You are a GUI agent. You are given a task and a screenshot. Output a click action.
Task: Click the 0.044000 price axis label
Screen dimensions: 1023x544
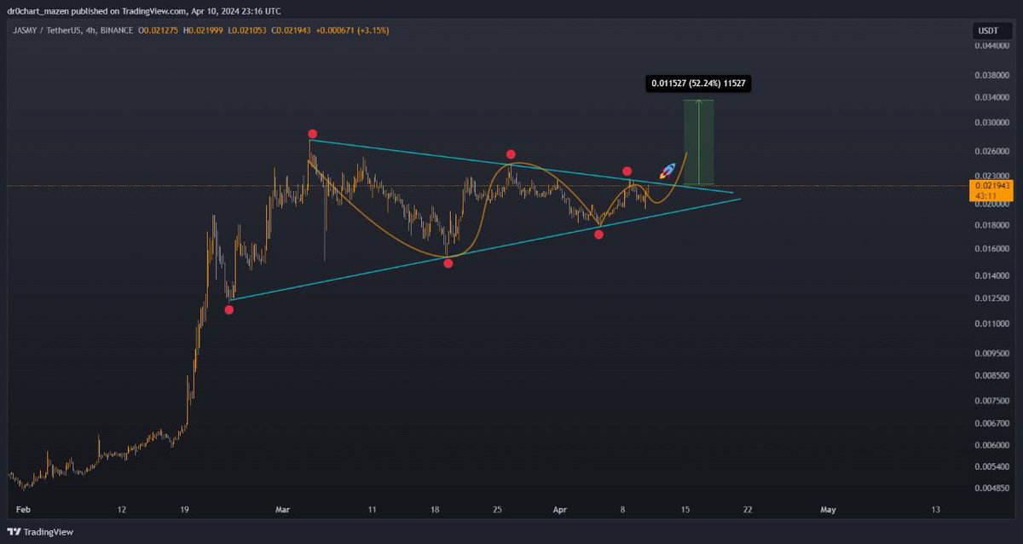(991, 46)
